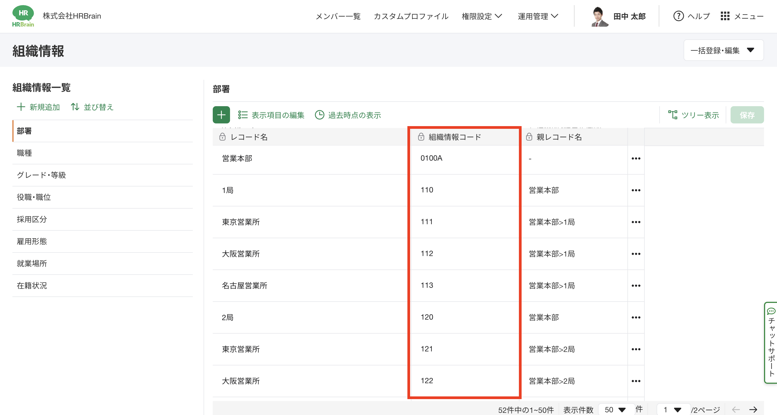Open the メニュー grid icon
777x415 pixels.
725,16
